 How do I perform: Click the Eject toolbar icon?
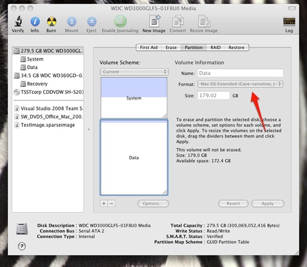[92, 21]
